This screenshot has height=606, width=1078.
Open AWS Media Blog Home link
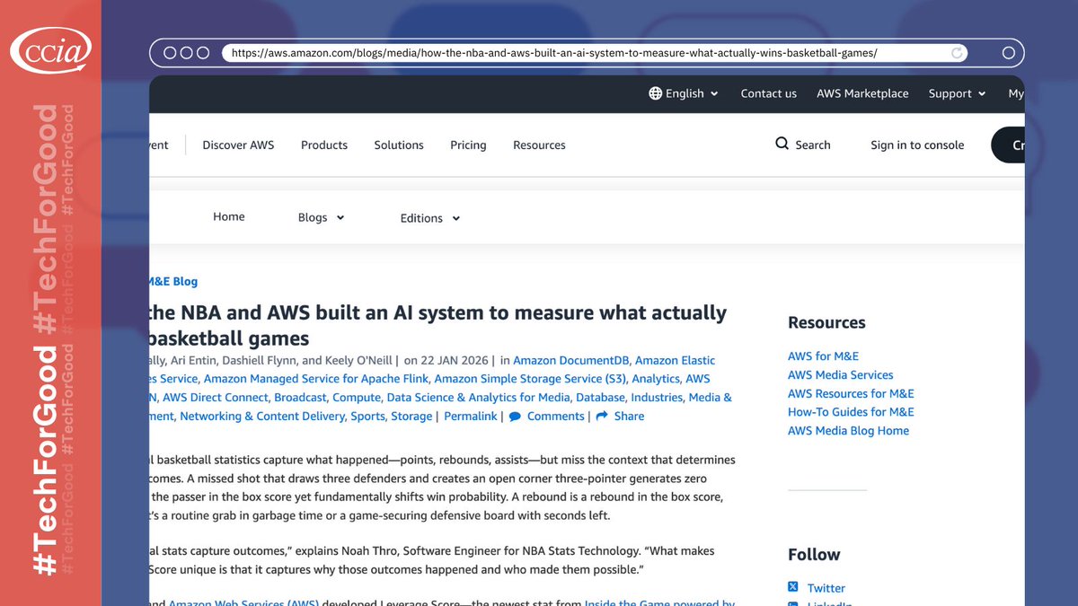click(x=848, y=431)
